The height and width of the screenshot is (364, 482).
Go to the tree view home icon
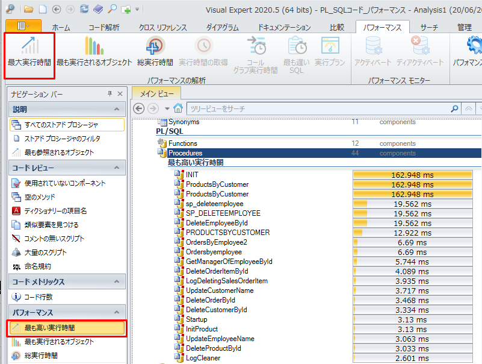(178, 108)
